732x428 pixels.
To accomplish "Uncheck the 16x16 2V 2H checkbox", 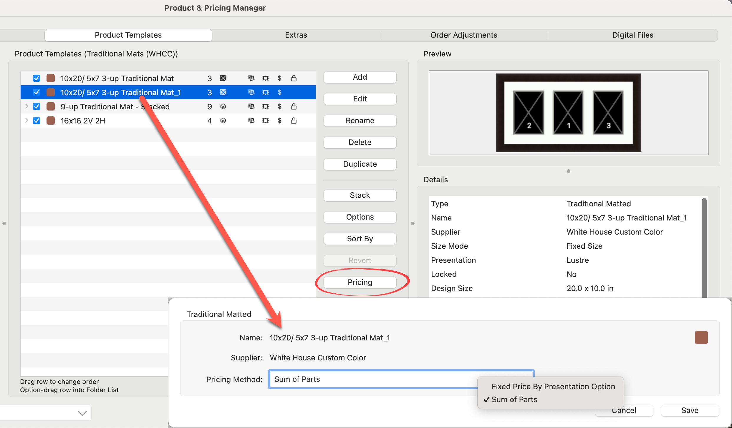I will pos(37,121).
